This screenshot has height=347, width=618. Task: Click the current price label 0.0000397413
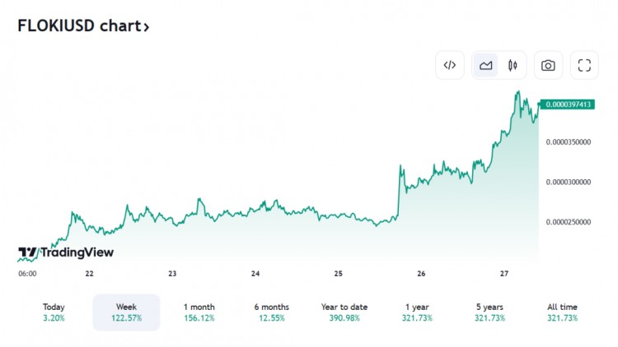point(568,104)
